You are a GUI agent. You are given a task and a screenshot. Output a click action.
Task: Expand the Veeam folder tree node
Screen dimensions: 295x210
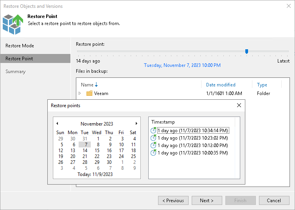tap(80, 93)
